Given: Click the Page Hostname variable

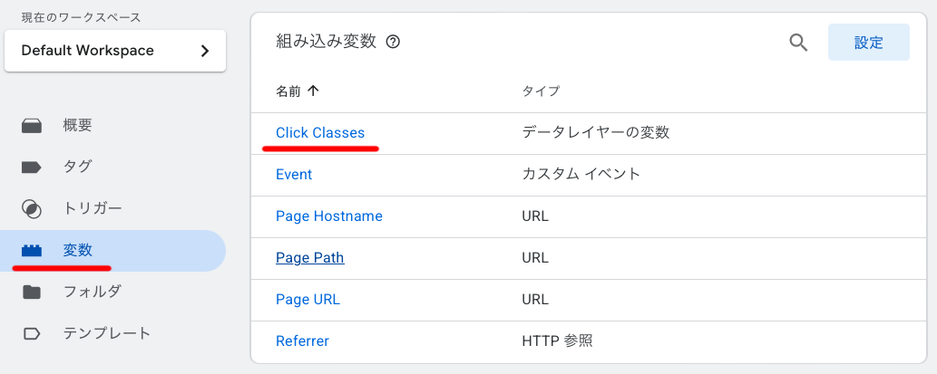Looking at the screenshot, I should 329,216.
